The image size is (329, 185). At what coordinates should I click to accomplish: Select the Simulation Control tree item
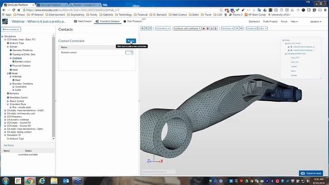pos(19,98)
